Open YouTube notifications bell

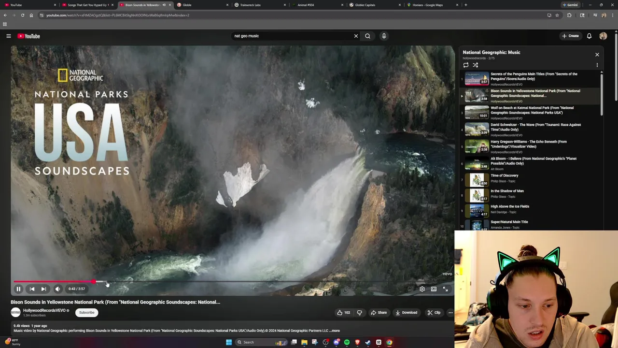click(589, 36)
